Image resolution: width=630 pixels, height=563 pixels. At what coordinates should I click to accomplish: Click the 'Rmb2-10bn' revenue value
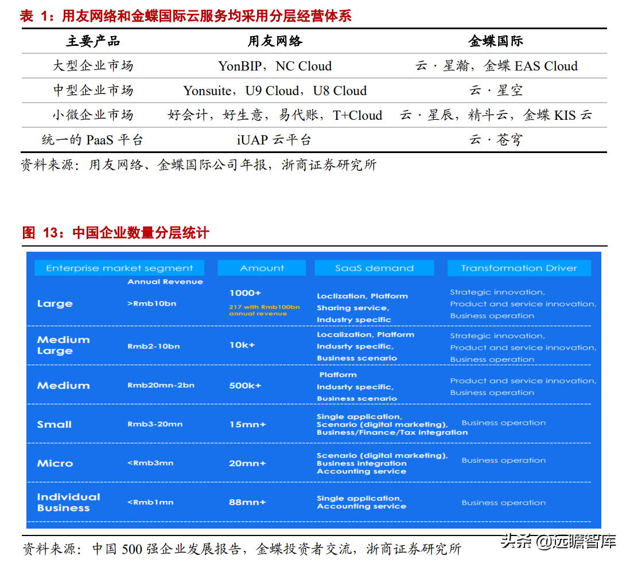tap(153, 346)
